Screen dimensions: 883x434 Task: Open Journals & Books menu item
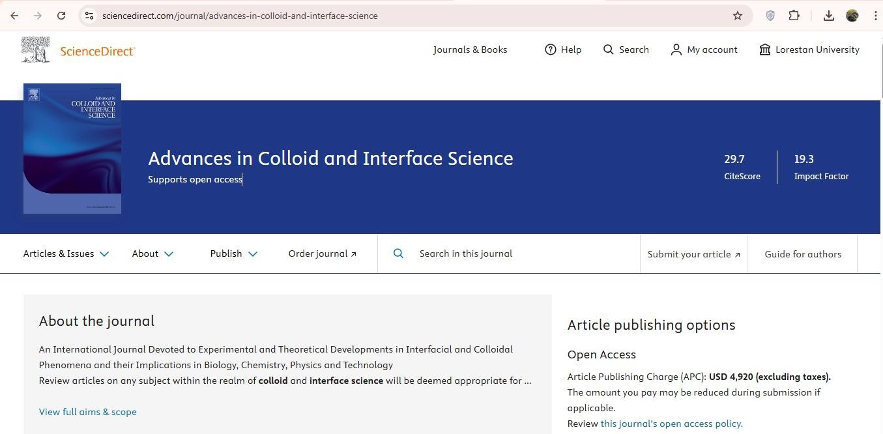(470, 50)
